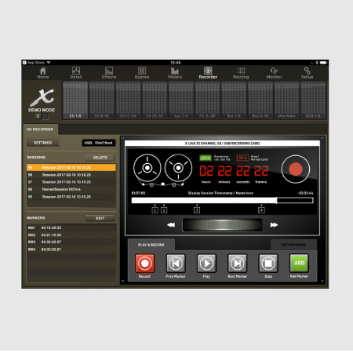The image size is (353, 353).
Task: Stop the transport with the Stop button
Action: click(x=268, y=264)
